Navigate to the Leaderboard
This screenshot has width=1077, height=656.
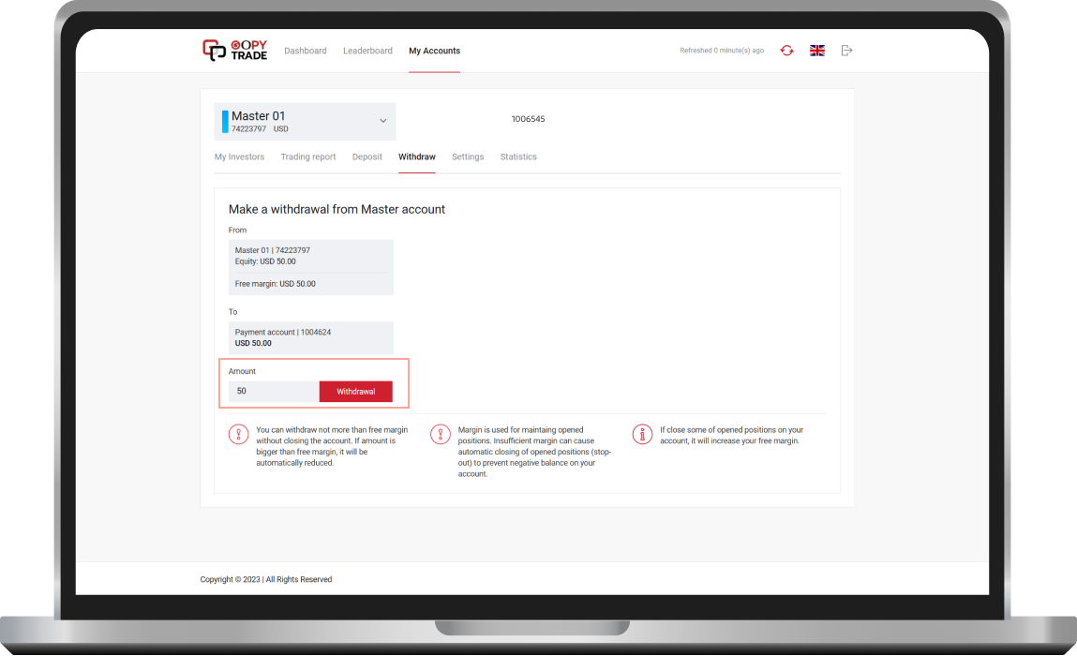coord(367,51)
